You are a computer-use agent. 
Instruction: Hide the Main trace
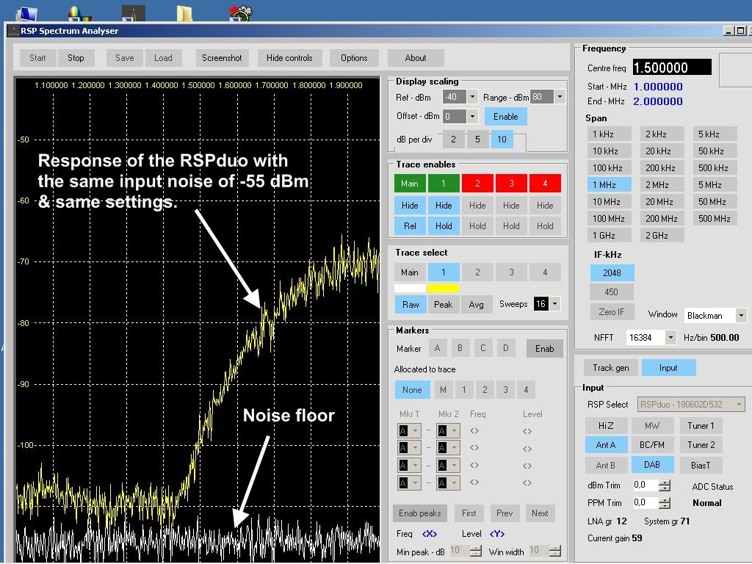[410, 206]
